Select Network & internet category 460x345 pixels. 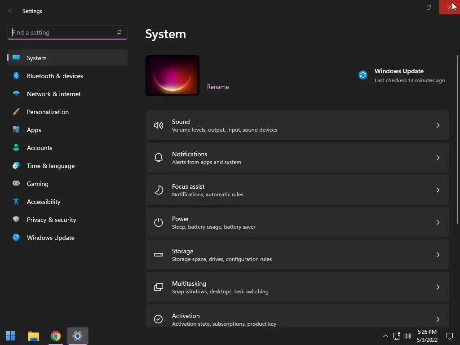click(x=67, y=94)
